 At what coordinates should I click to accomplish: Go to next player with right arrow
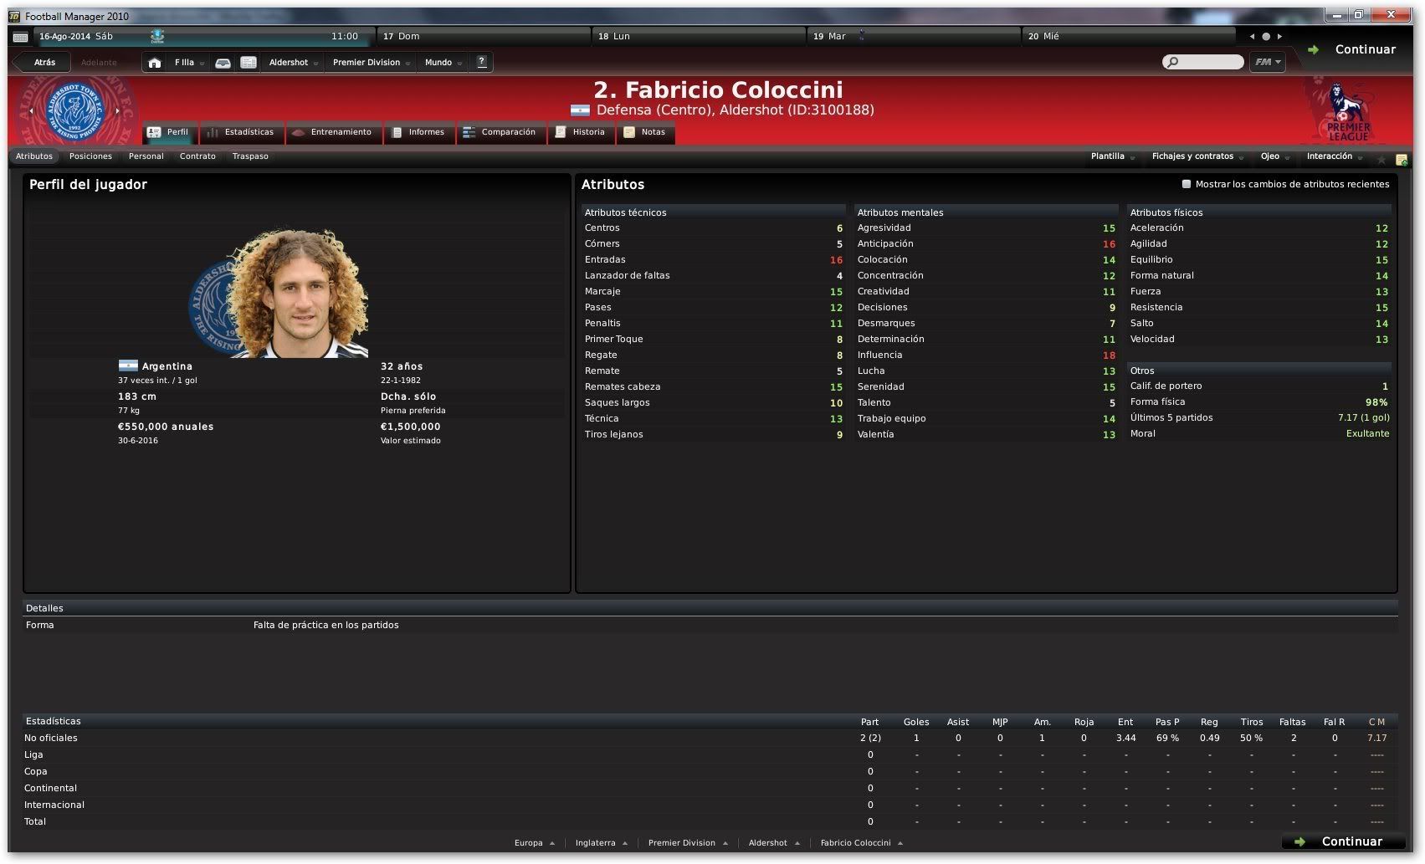118,110
